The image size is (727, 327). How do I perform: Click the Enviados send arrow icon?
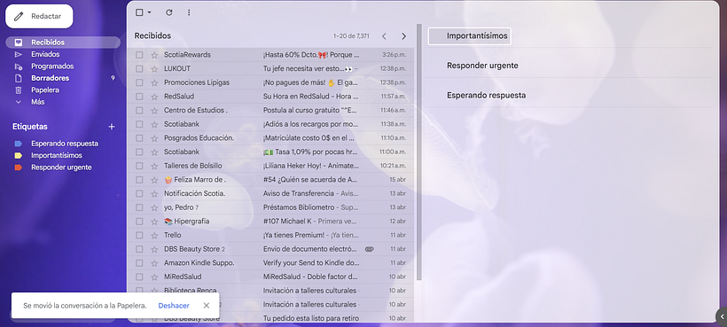(19, 54)
